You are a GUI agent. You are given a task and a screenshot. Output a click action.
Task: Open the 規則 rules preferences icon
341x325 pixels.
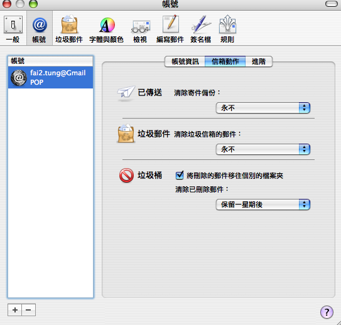pyautogui.click(x=227, y=29)
